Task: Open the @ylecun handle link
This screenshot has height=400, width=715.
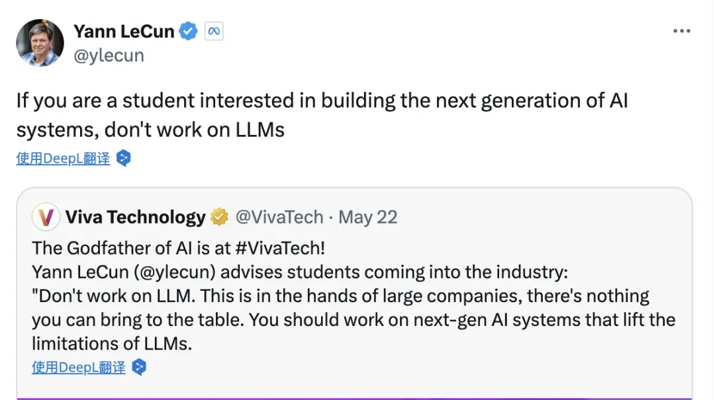Action: [x=109, y=55]
